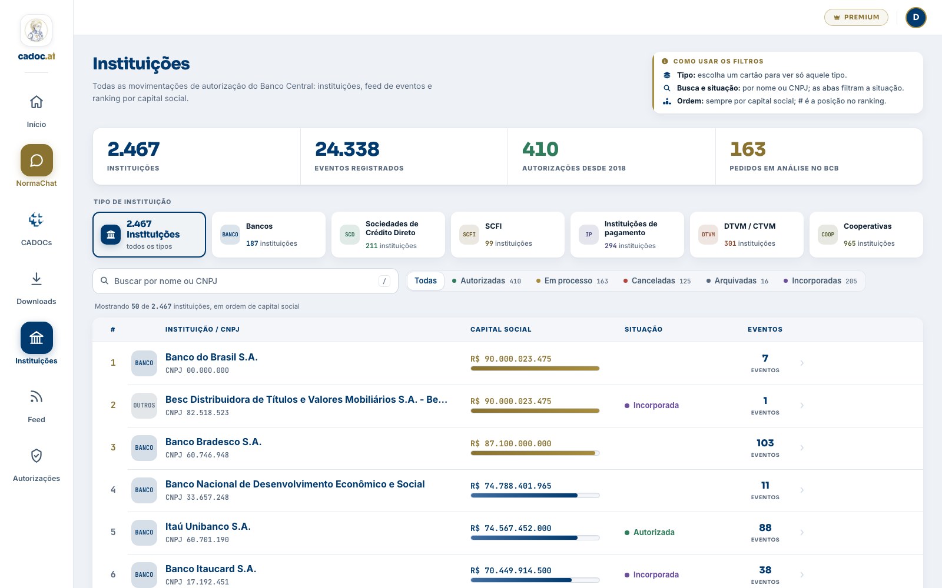942x588 pixels.
Task: Click the slash shortcut hint in search box
Action: click(384, 281)
